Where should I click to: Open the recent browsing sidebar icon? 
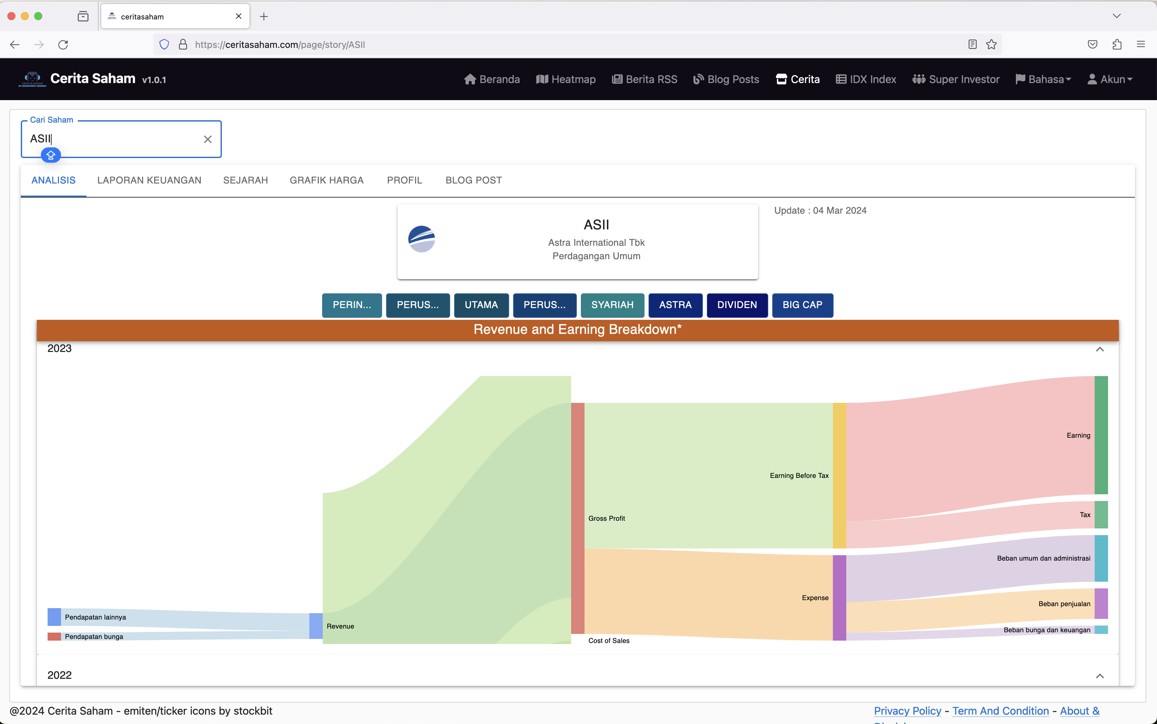(83, 16)
